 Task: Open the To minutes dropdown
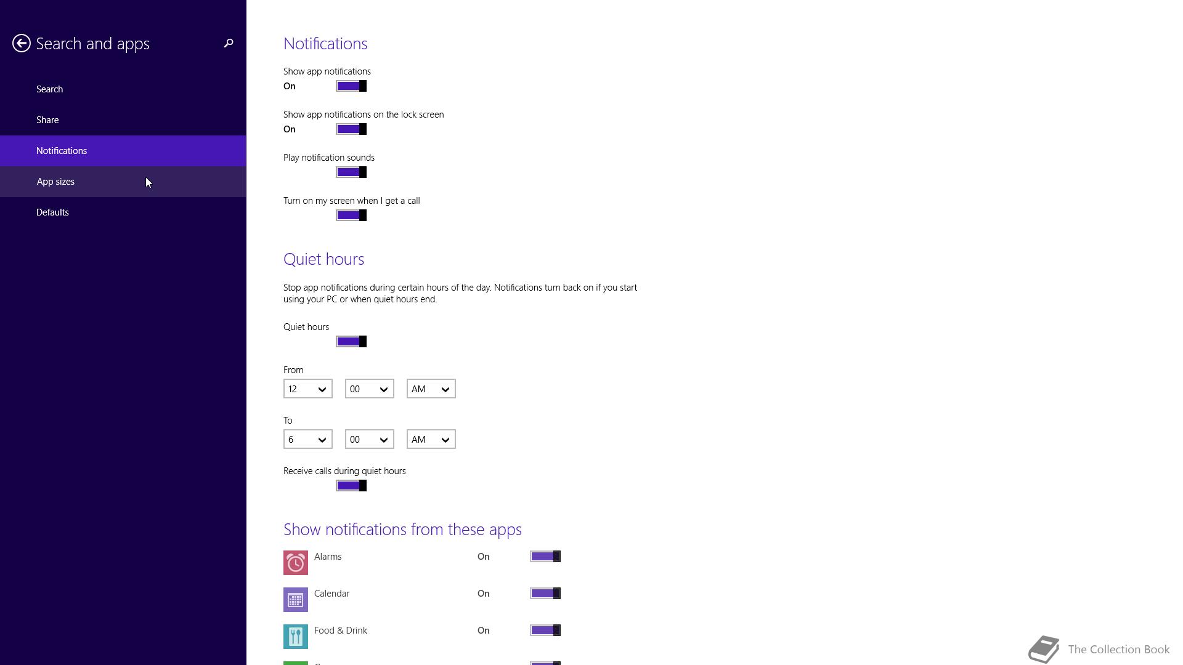pyautogui.click(x=370, y=440)
